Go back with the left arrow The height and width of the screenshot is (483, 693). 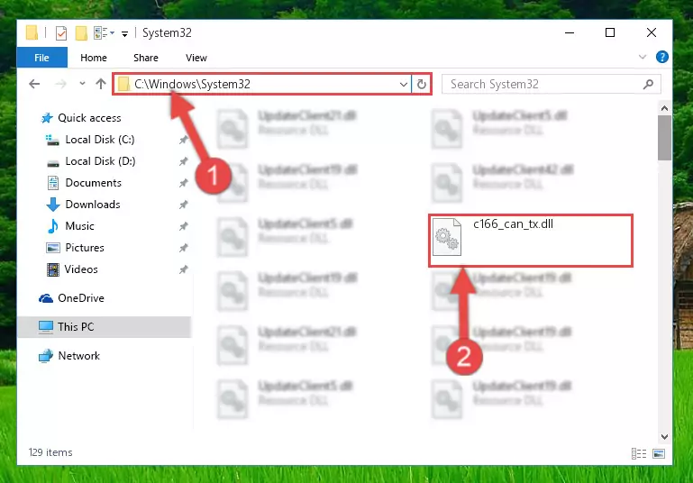[34, 84]
